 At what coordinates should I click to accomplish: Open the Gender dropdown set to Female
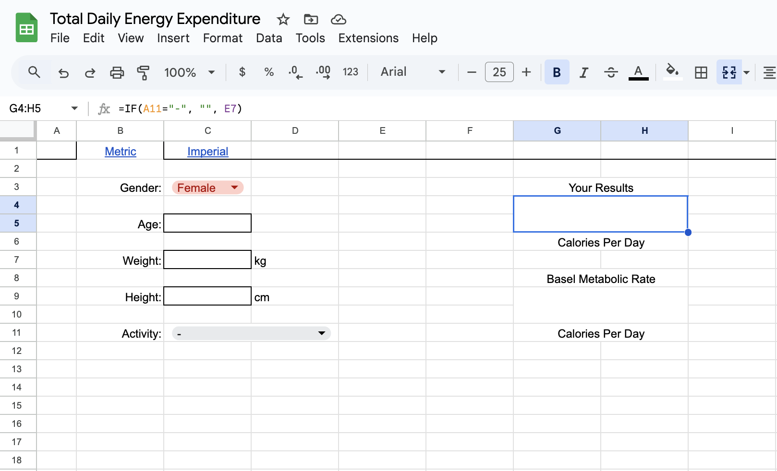coord(207,188)
